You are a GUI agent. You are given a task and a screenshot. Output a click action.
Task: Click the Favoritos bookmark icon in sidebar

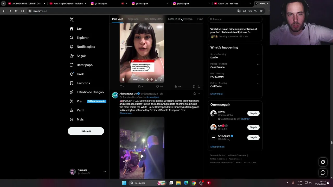72,83
